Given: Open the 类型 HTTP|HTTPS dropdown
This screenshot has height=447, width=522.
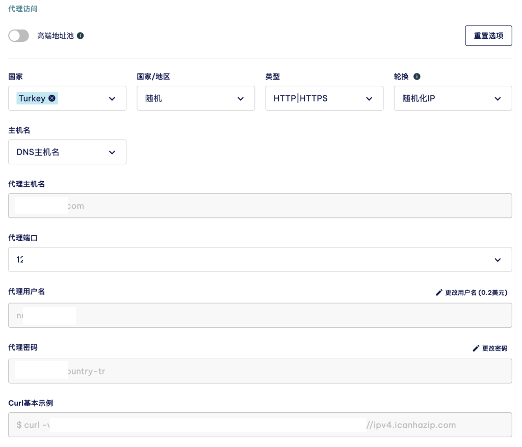Looking at the screenshot, I should [x=324, y=98].
